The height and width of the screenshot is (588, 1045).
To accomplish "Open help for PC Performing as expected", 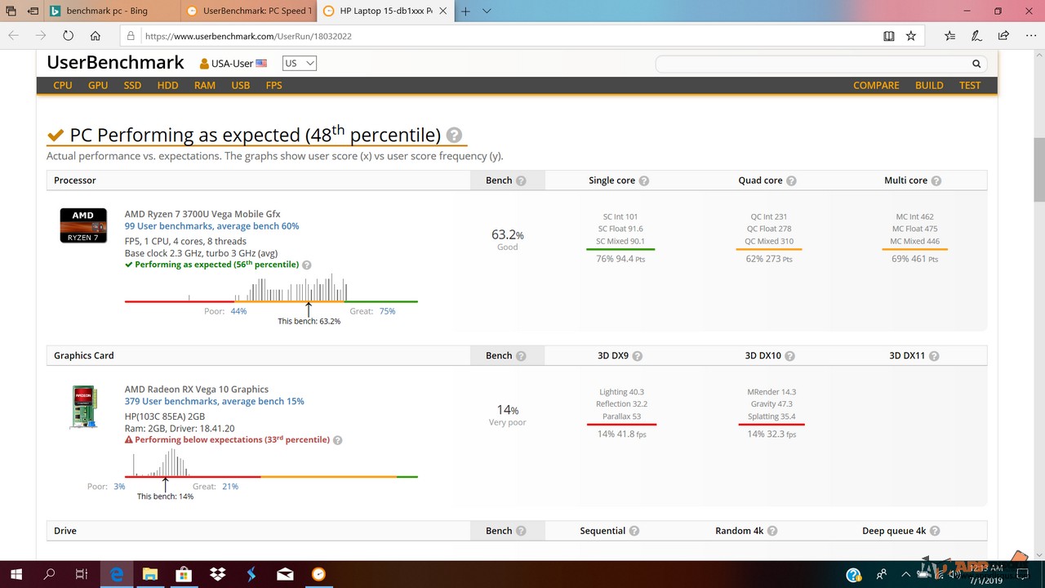I will coord(454,136).
